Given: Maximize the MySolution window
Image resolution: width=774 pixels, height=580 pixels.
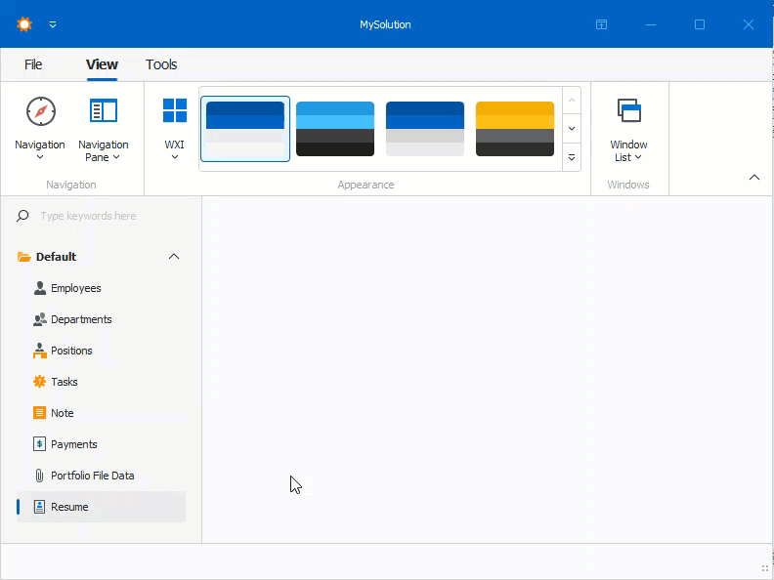Looking at the screenshot, I should [700, 24].
